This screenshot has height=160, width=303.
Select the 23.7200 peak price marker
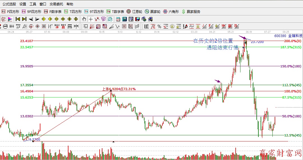pyautogui.click(x=257, y=42)
